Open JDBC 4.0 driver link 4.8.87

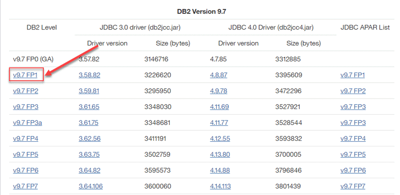tap(219, 75)
